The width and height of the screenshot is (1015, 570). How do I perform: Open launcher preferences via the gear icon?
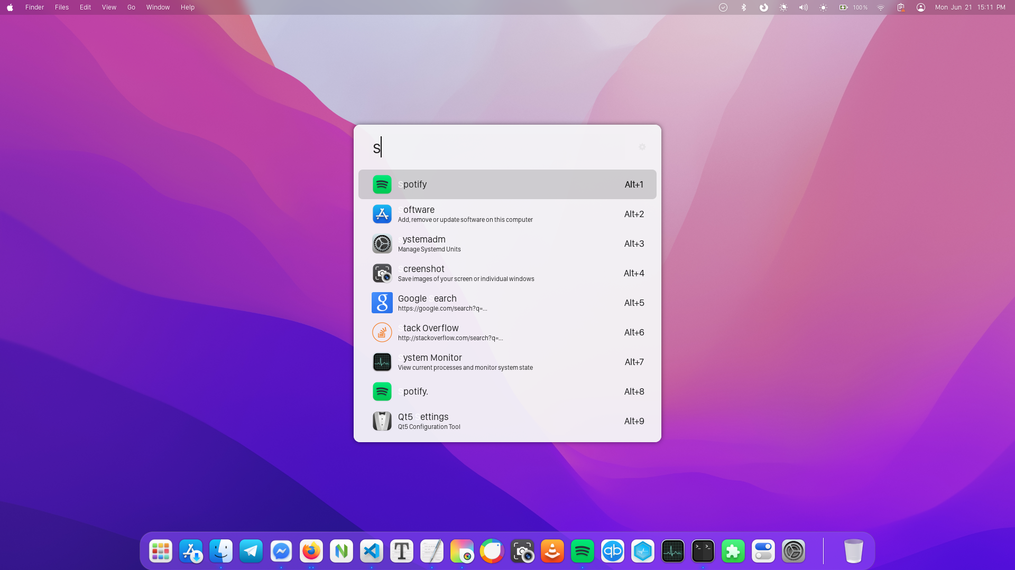click(x=642, y=147)
